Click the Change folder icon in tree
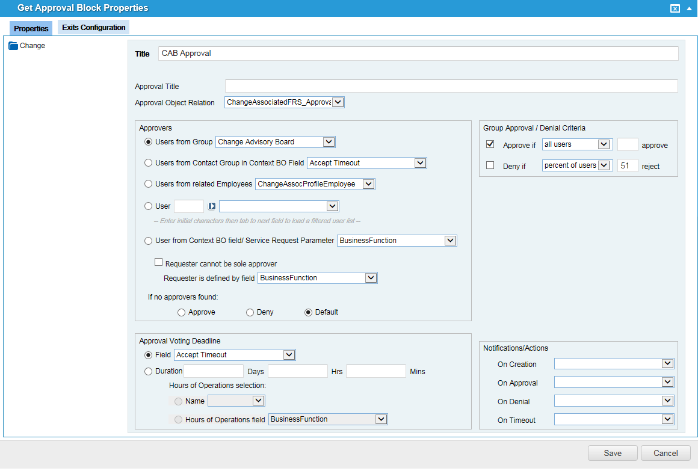The height and width of the screenshot is (474, 698). point(13,46)
